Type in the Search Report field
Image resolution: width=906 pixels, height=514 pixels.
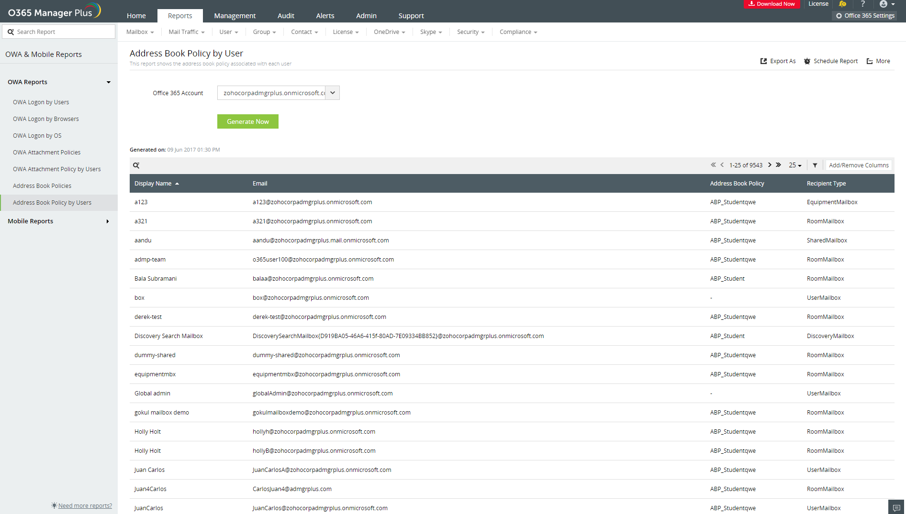pyautogui.click(x=57, y=31)
